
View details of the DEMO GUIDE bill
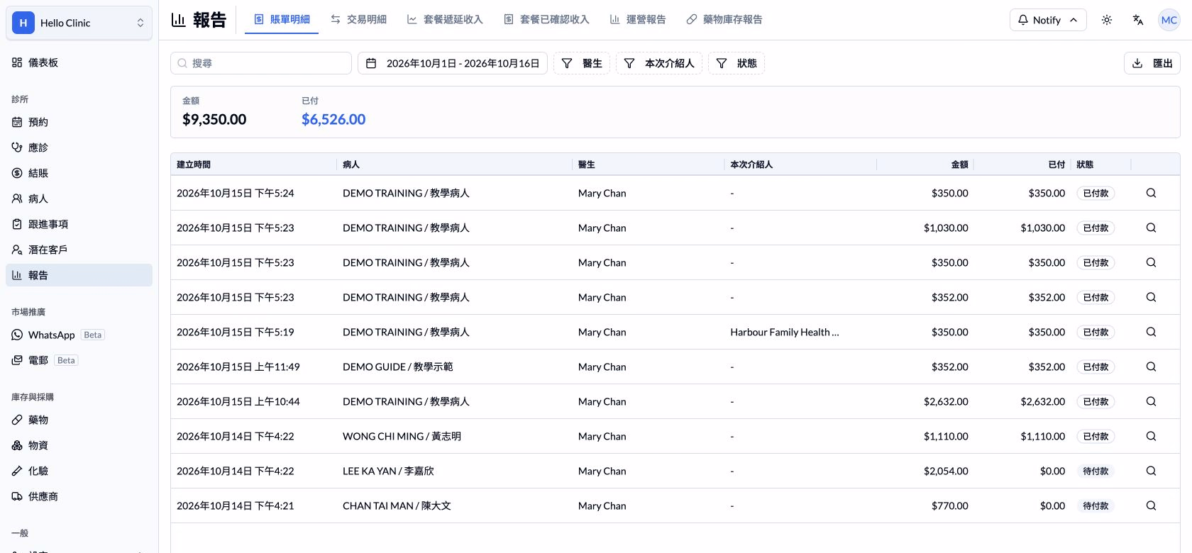coord(1151,367)
